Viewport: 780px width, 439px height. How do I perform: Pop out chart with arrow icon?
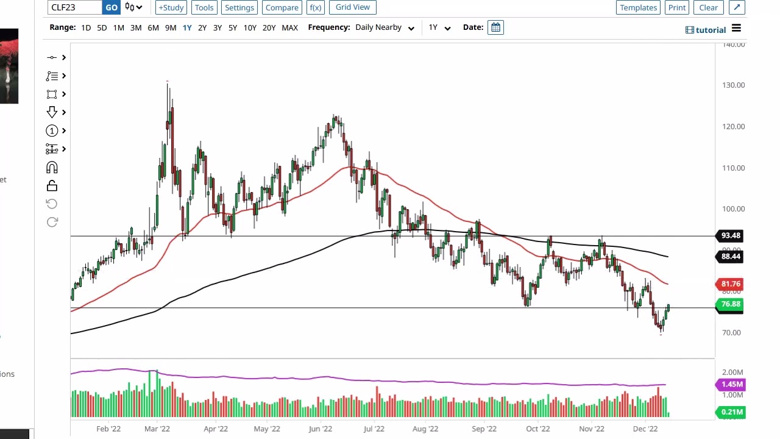point(737,7)
